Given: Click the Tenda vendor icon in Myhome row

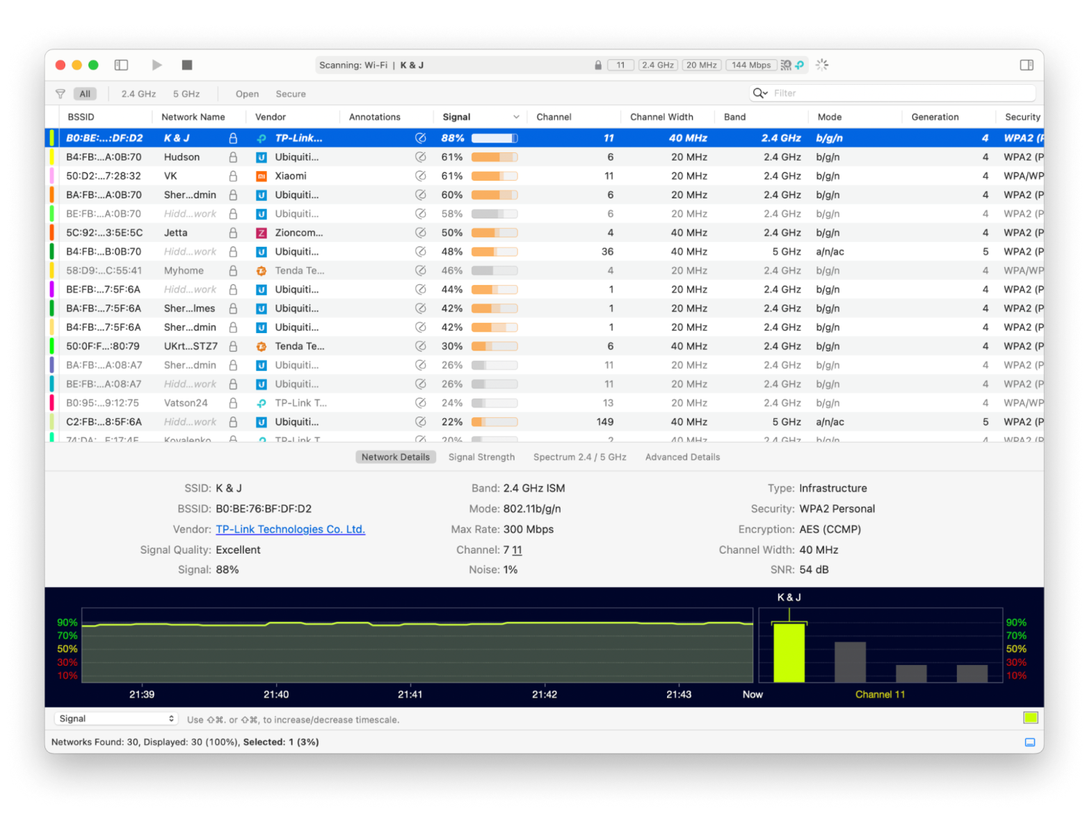Looking at the screenshot, I should click(x=262, y=271).
